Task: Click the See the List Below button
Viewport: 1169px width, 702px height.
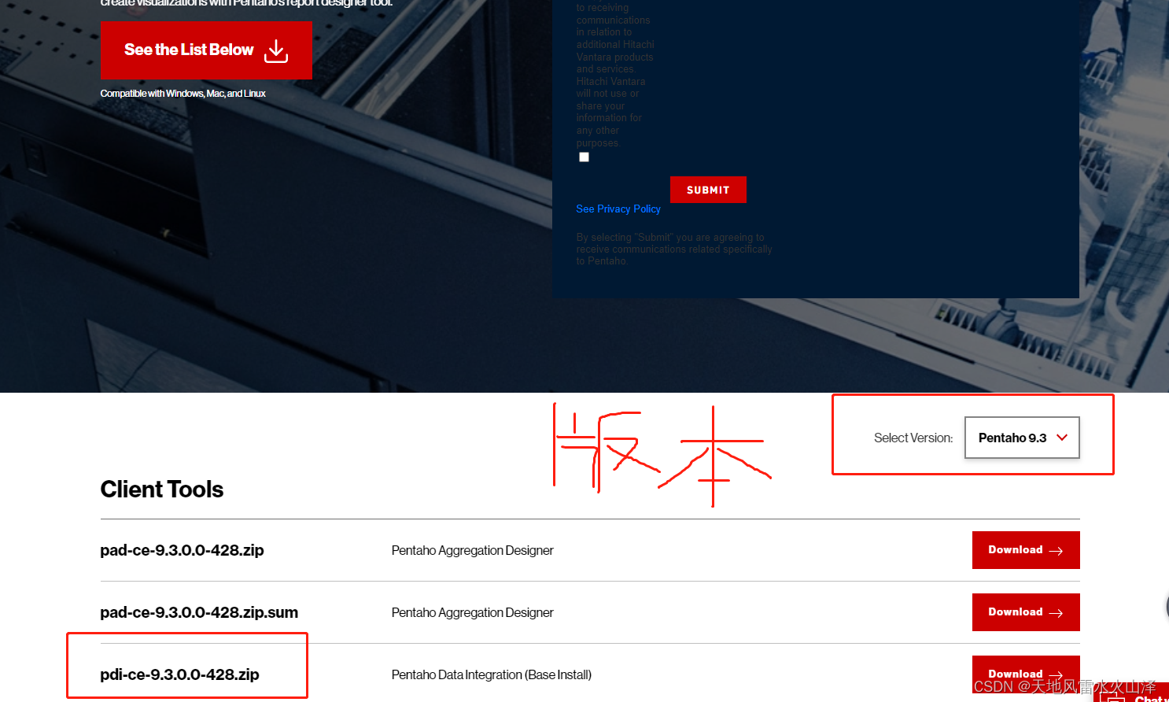Action: pos(206,50)
